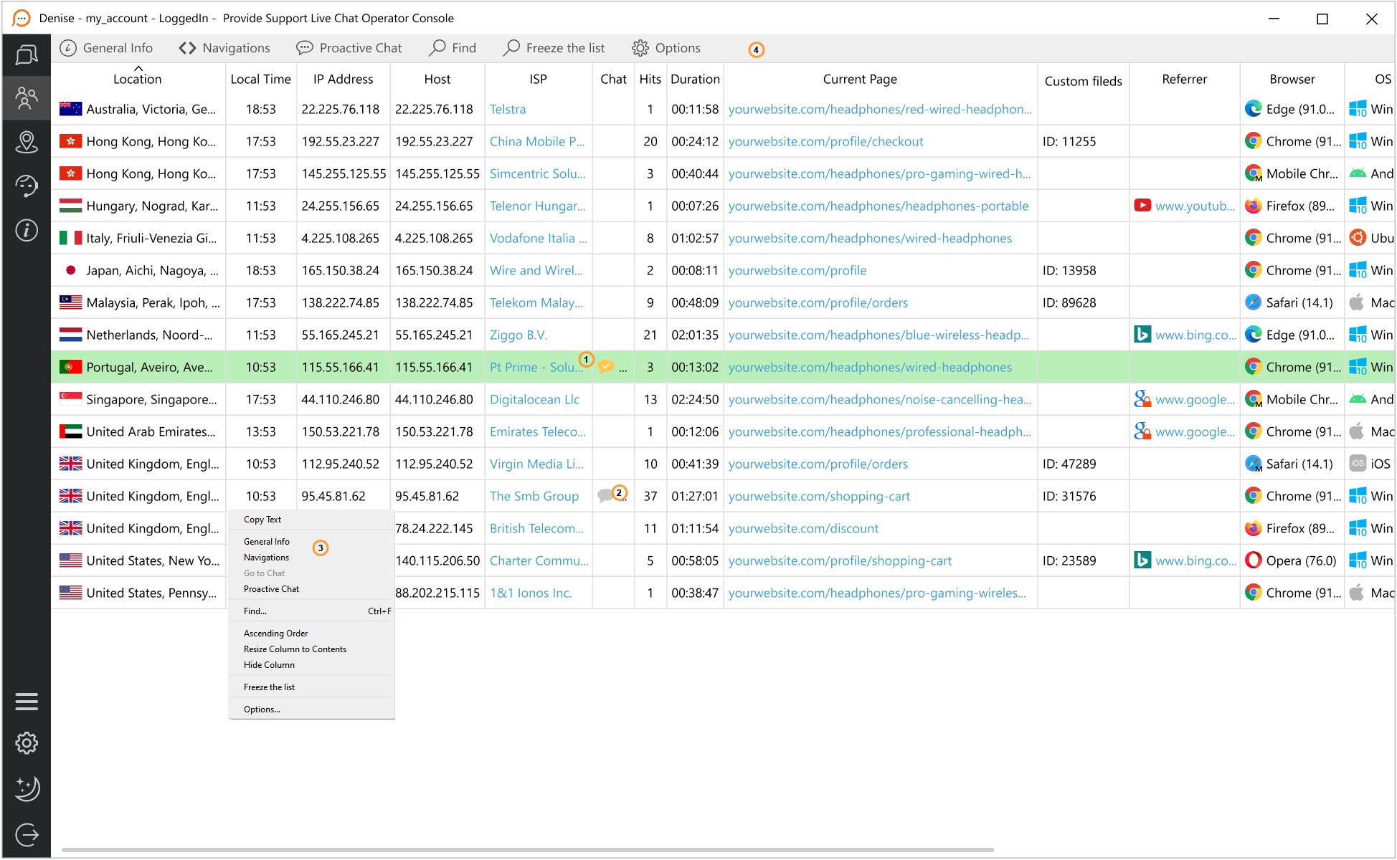Click Firefox icon in Hungary row
Screen dimensions: 1397x860
point(1253,206)
